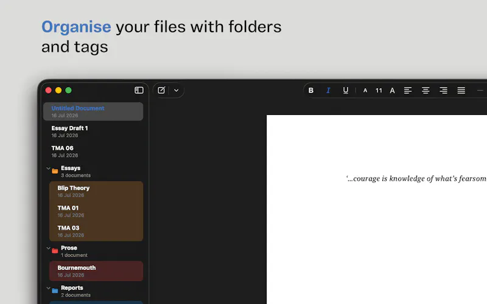This screenshot has width=487, height=304.
Task: Justify the text
Action: point(461,90)
